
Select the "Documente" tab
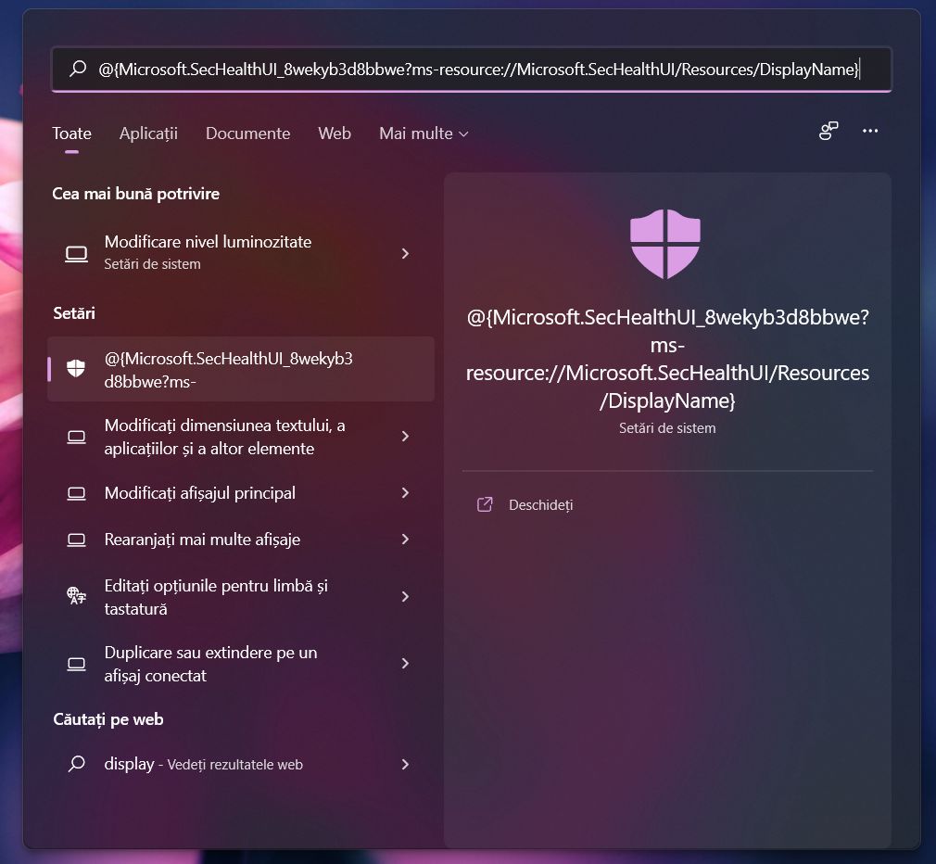point(247,133)
